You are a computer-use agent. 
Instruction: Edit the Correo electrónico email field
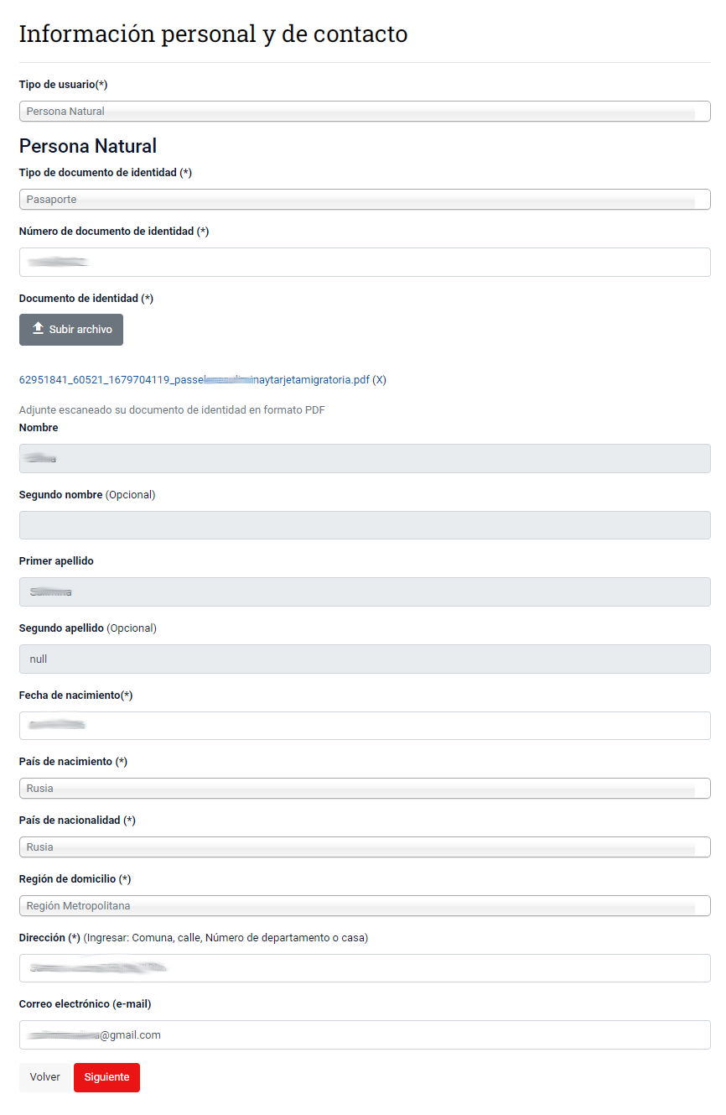tap(364, 1035)
